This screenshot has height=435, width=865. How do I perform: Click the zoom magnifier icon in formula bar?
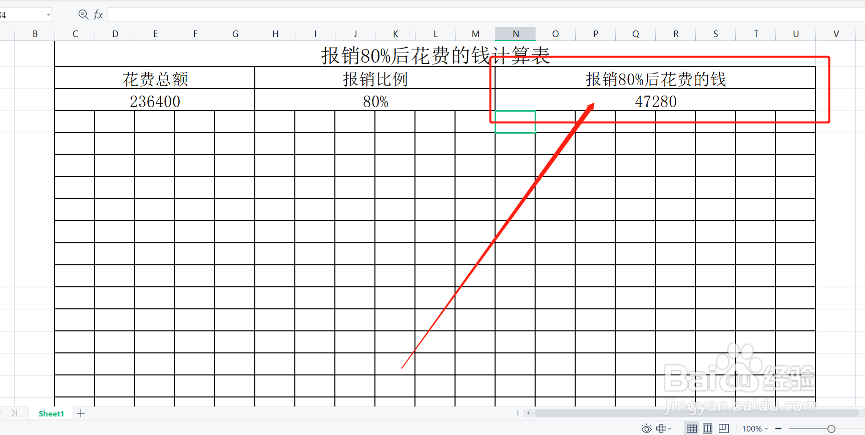click(x=84, y=15)
